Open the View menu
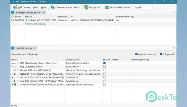187x107 pixels. [x=35, y=7]
